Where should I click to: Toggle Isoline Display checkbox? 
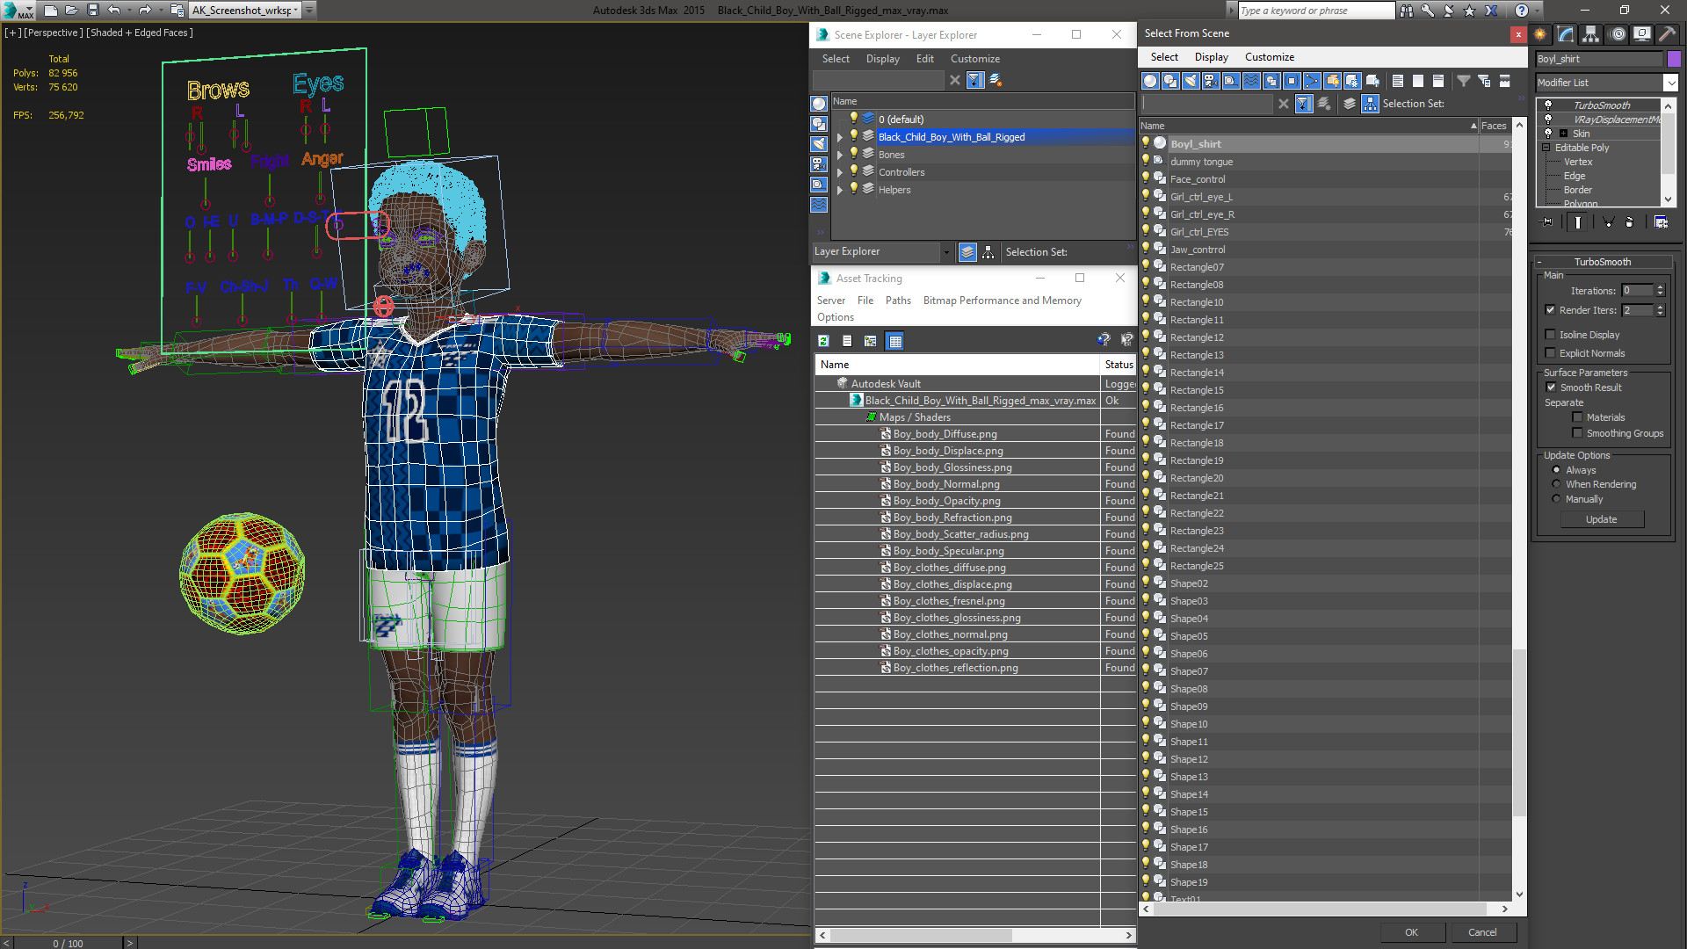[1550, 335]
